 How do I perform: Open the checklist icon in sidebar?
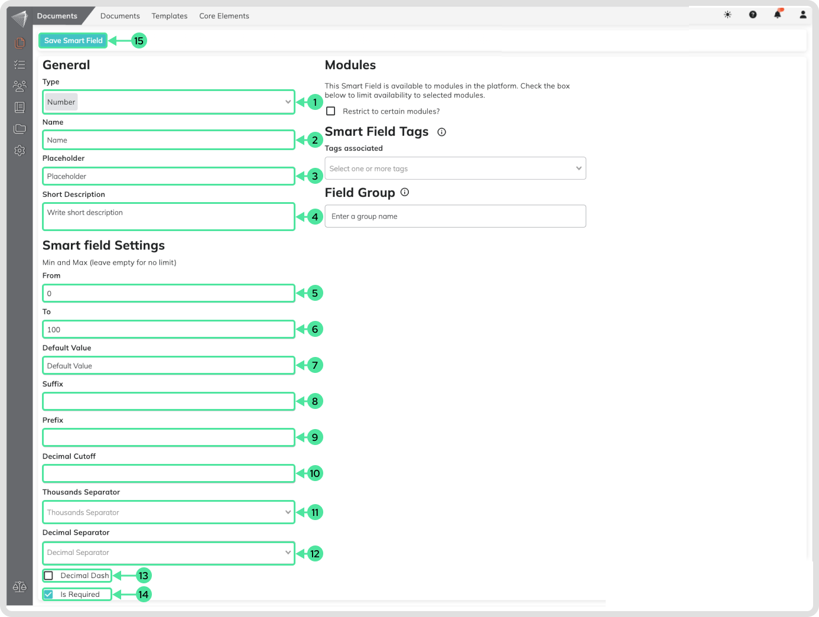tap(19, 64)
